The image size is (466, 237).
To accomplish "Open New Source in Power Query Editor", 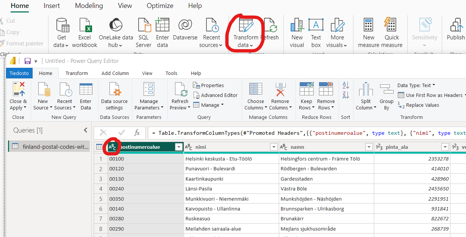I will [43, 96].
